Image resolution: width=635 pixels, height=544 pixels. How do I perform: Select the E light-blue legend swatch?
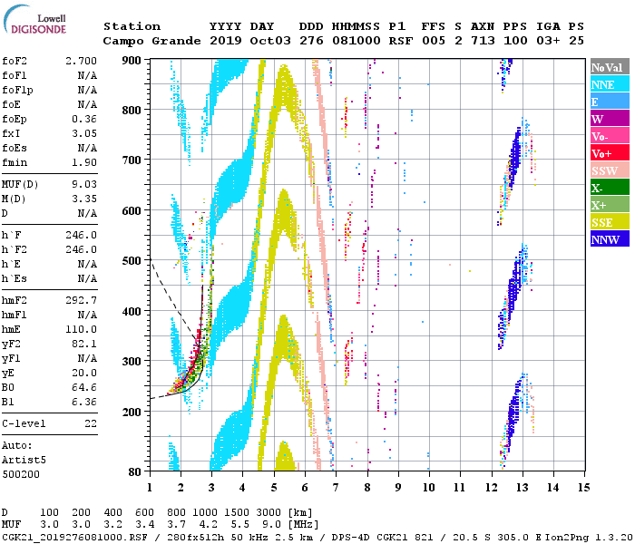coord(610,102)
